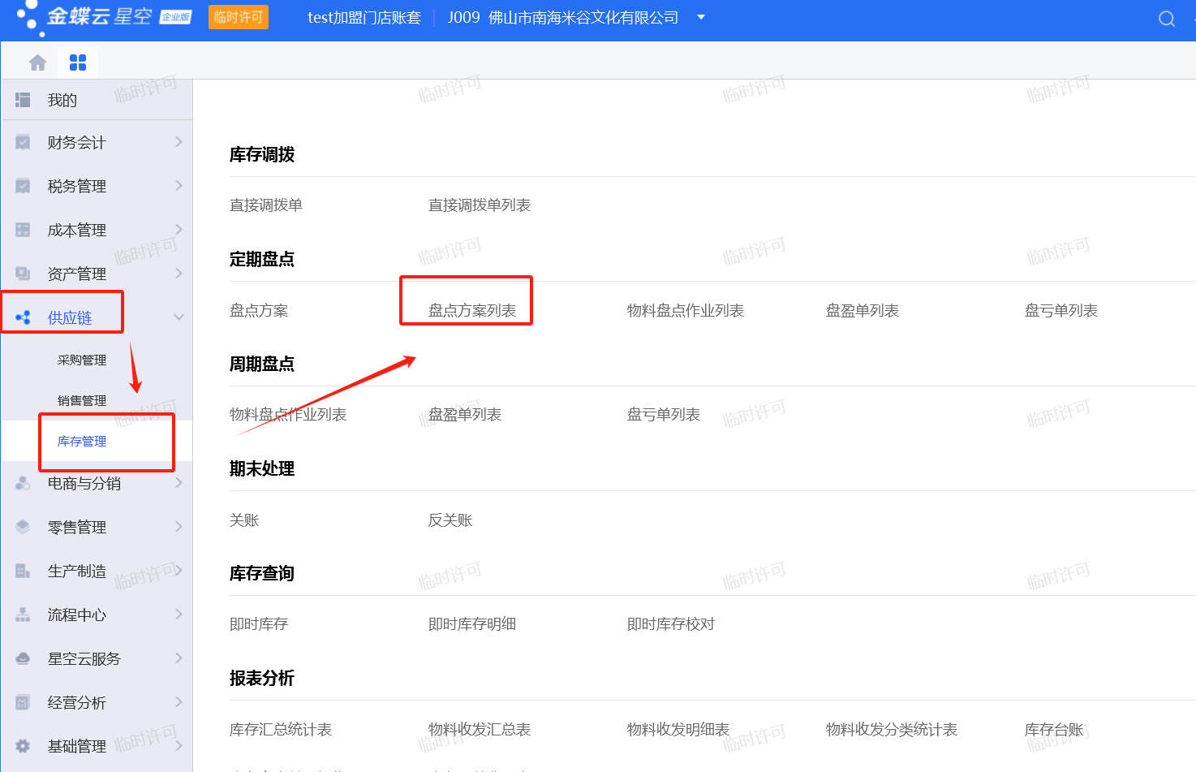1196x772 pixels.
Task: Select 采购管理 submenu item
Action: 82,360
